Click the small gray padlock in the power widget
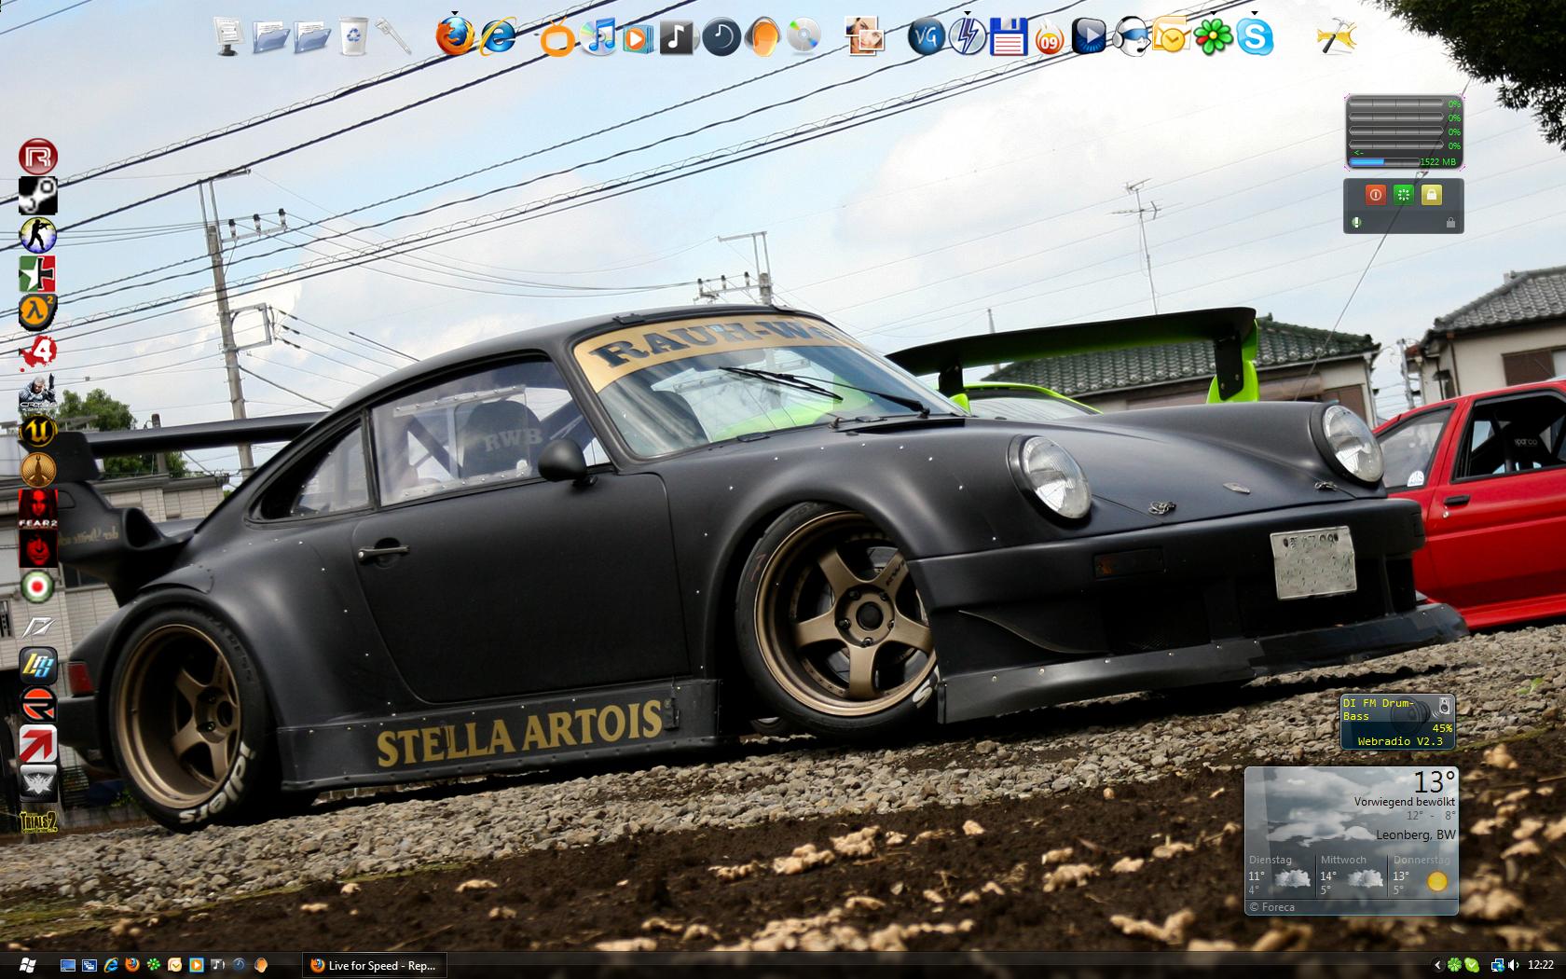This screenshot has width=1566, height=979. click(x=1449, y=223)
